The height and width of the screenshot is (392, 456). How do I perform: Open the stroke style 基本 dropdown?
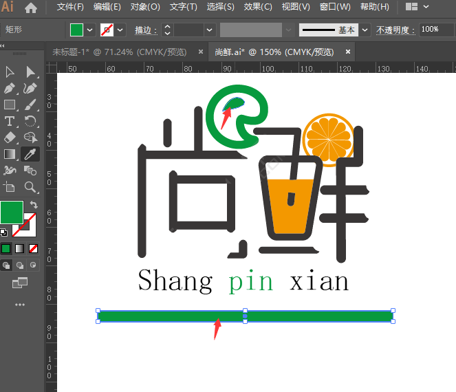coord(365,30)
